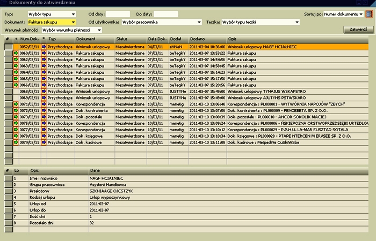Click green arrow icon in row 0072/03/11
Viewport: 376px width, 241px height.
[x=16, y=110]
